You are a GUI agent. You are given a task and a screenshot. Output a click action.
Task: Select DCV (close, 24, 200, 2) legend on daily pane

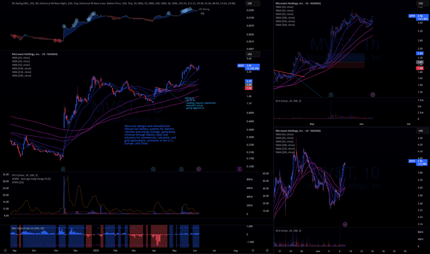24,175
